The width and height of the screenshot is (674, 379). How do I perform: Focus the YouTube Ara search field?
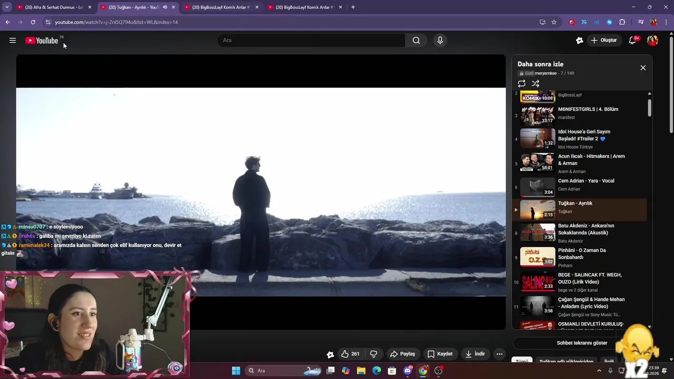tap(311, 41)
